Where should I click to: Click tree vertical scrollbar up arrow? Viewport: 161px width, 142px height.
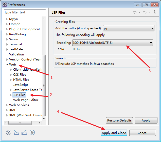click(44, 19)
